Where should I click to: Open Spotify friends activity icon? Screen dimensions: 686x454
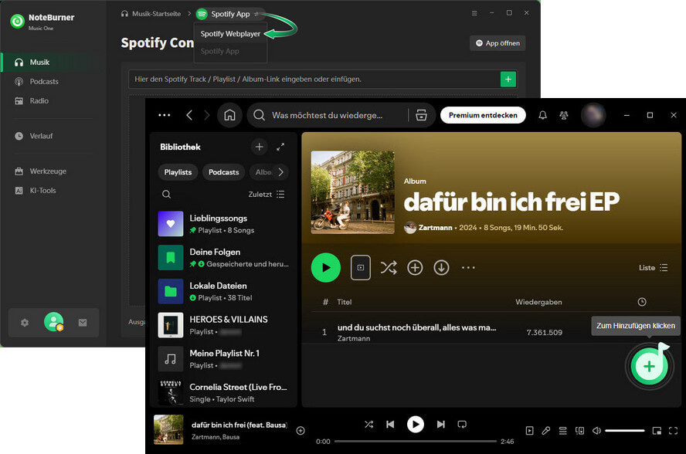[x=563, y=115]
